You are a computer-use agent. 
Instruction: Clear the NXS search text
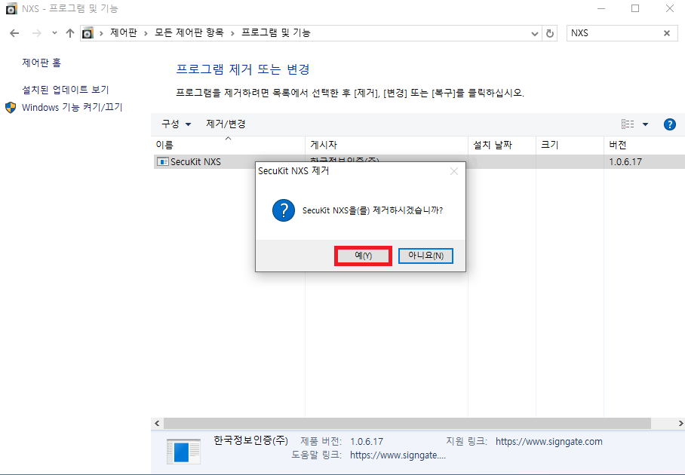(667, 33)
